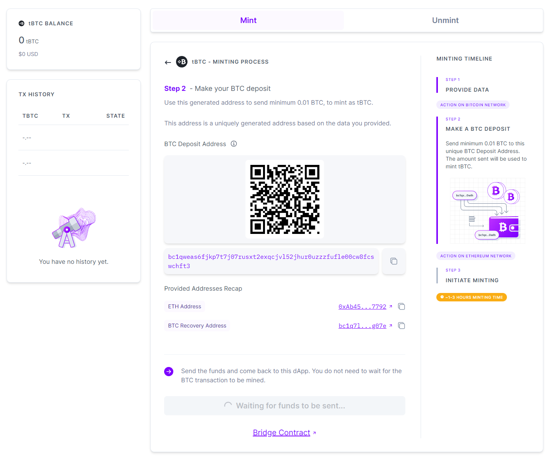Click the info icon next to BTC Deposit Address
551x459 pixels.
(234, 144)
